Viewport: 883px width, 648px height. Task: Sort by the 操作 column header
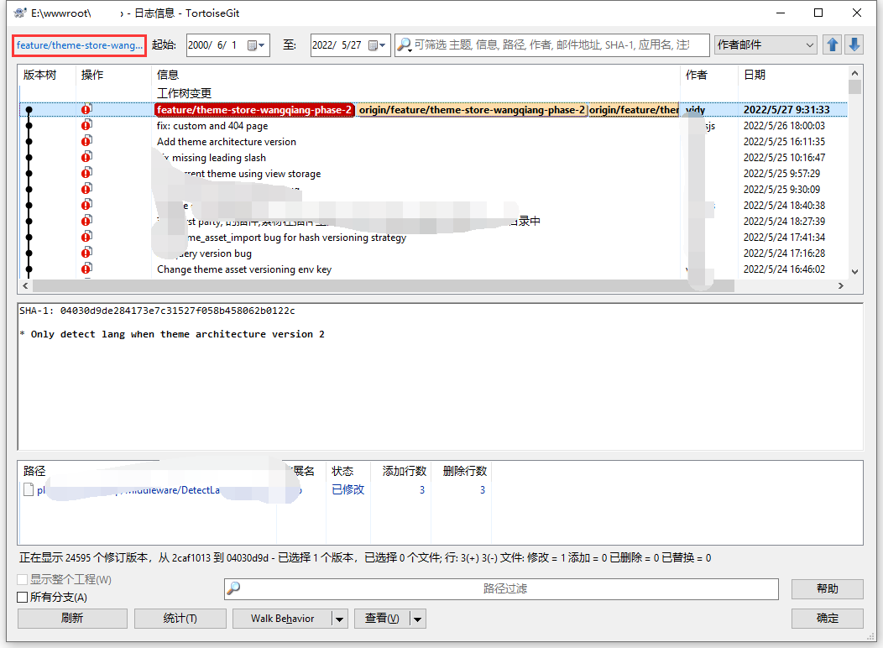click(113, 75)
